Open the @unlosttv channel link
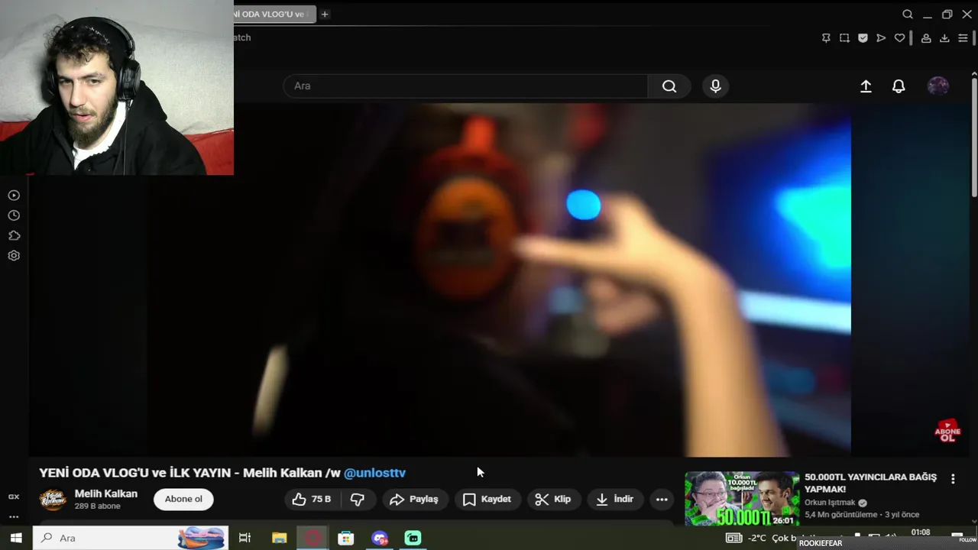The width and height of the screenshot is (978, 550). pos(374,473)
